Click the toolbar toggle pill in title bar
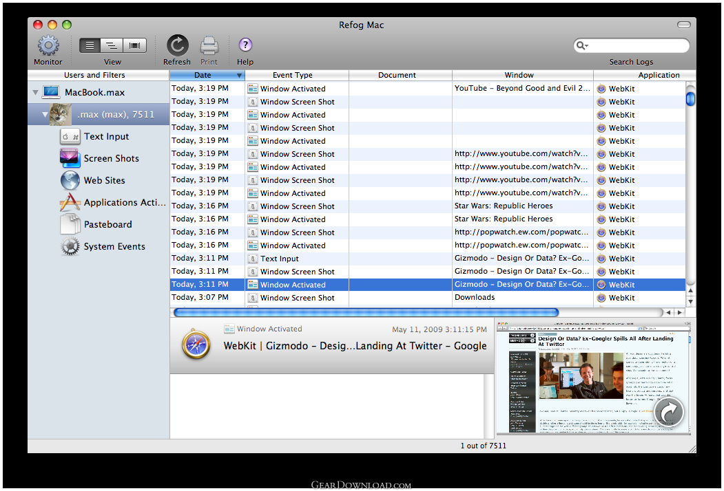The image size is (724, 491). point(684,25)
